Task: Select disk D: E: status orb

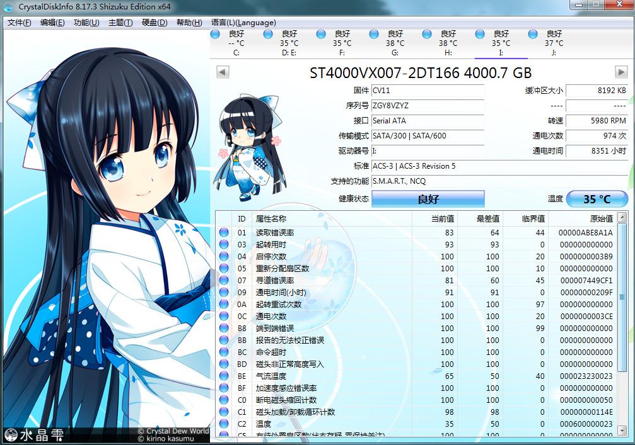Action: [x=268, y=35]
